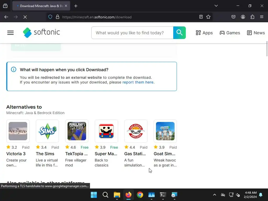Click 'Free villager mod' description

click(x=76, y=163)
